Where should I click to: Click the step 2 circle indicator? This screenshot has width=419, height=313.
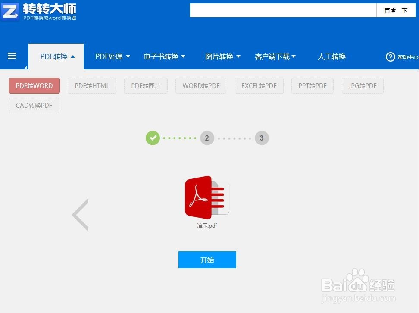(x=207, y=138)
